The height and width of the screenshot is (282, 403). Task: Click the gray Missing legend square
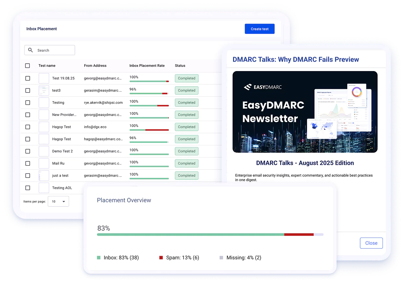click(x=221, y=258)
